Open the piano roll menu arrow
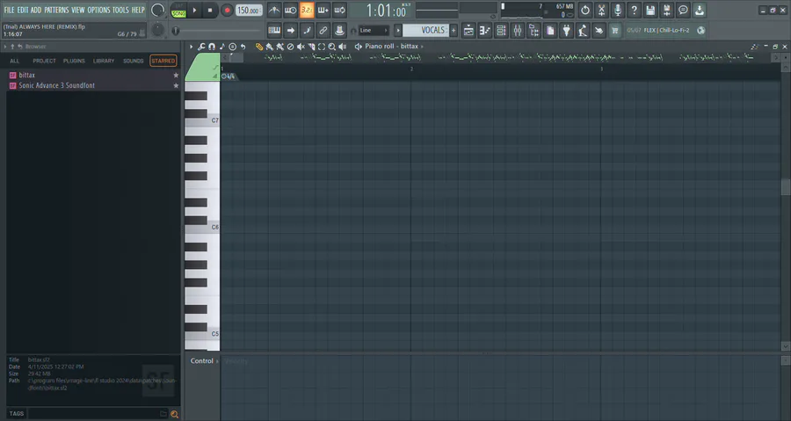791x421 pixels. (192, 47)
